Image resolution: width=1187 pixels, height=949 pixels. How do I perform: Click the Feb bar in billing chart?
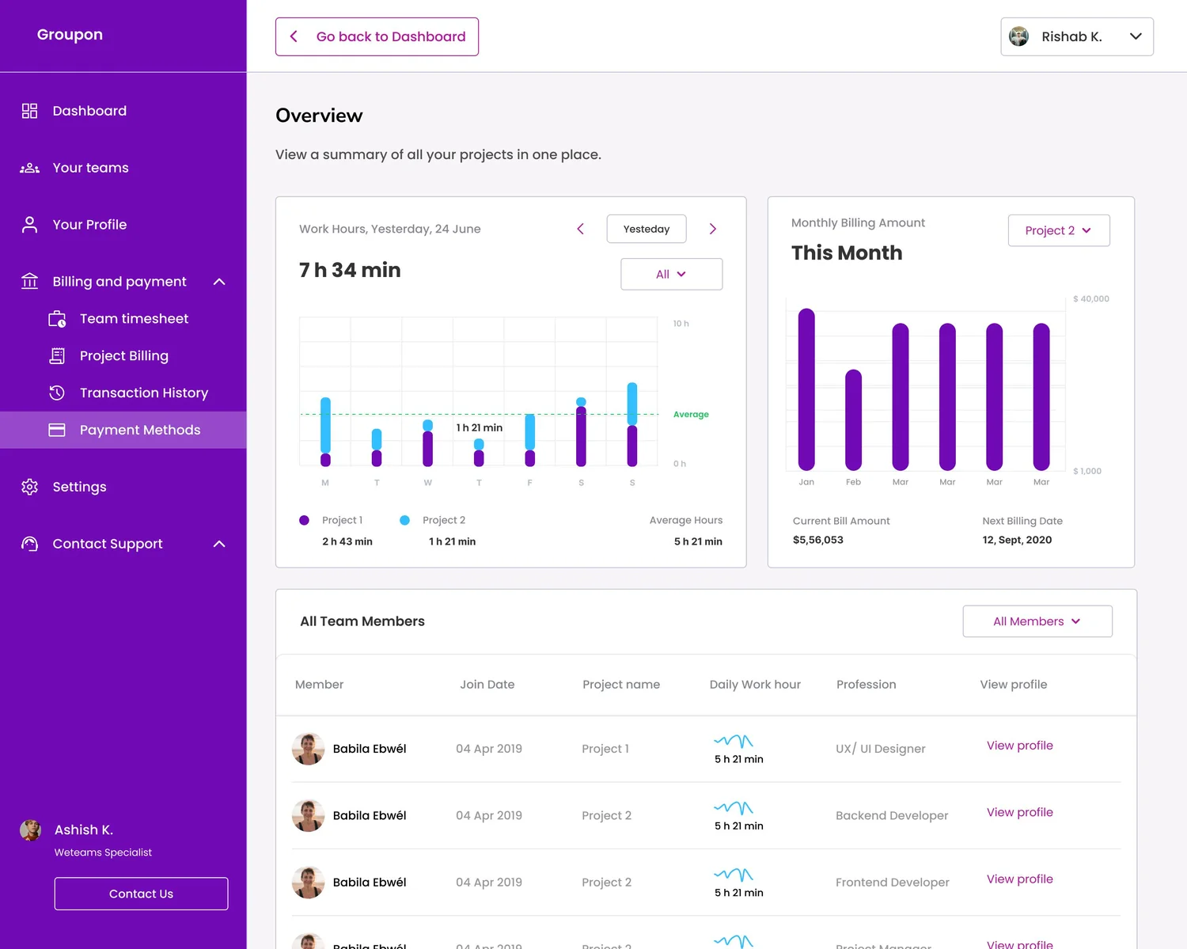point(853,420)
